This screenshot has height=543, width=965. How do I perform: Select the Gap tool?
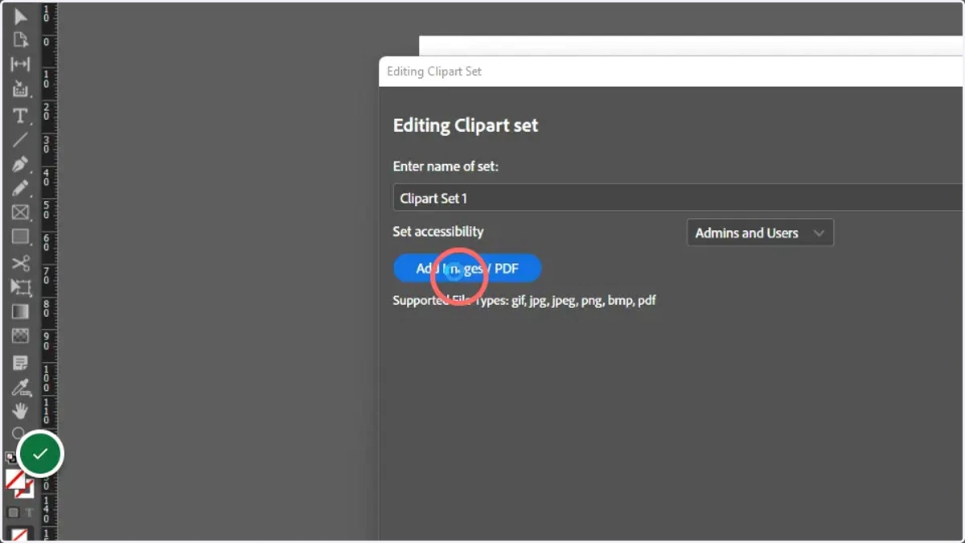20,64
